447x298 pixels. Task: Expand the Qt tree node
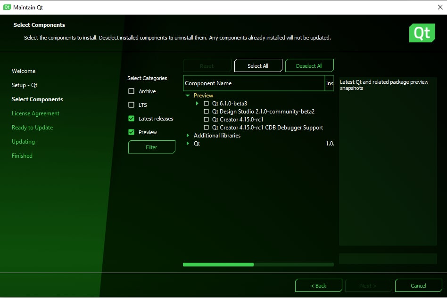188,144
